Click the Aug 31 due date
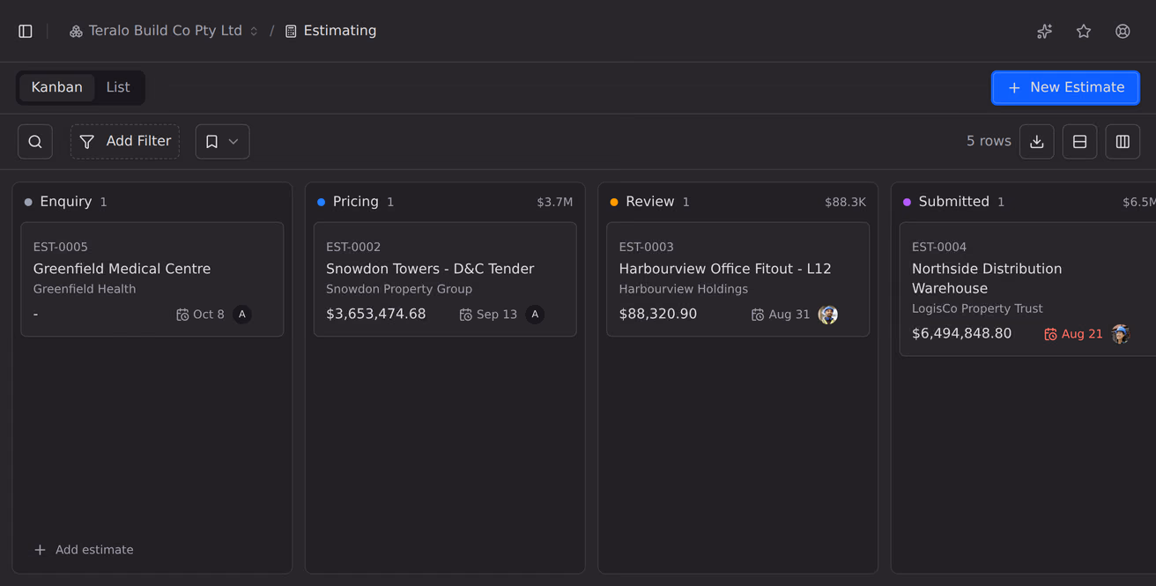 (x=781, y=315)
